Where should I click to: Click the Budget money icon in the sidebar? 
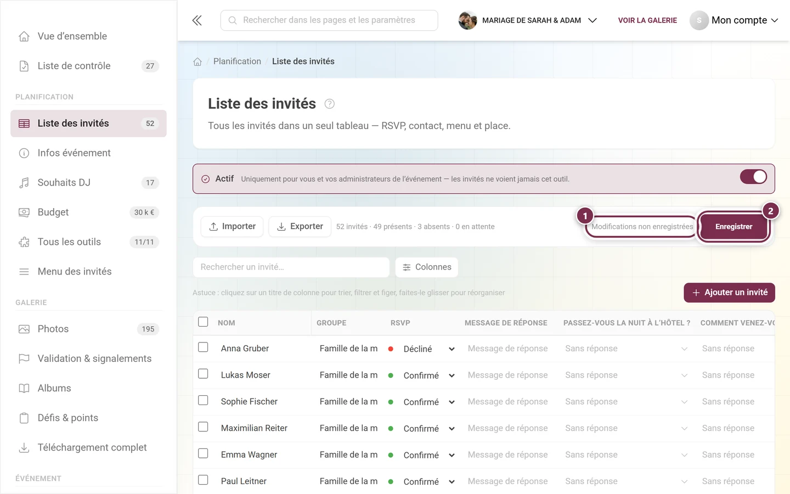click(x=24, y=212)
